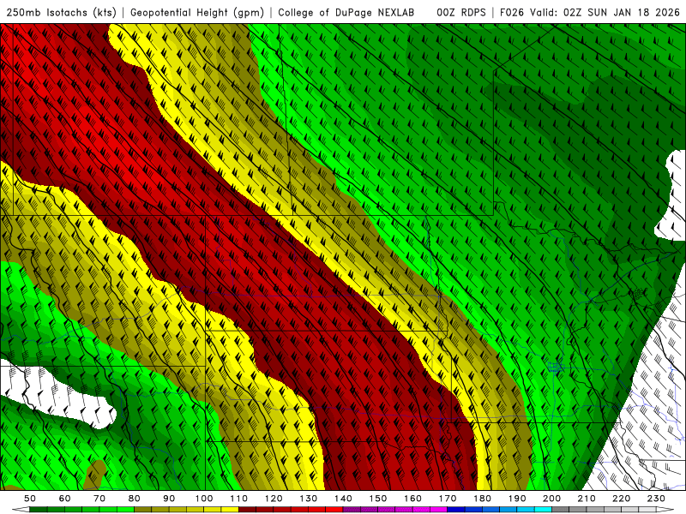The image size is (686, 514).
Task: Pick the lightest gray swatch below 230
Action: click(647, 510)
